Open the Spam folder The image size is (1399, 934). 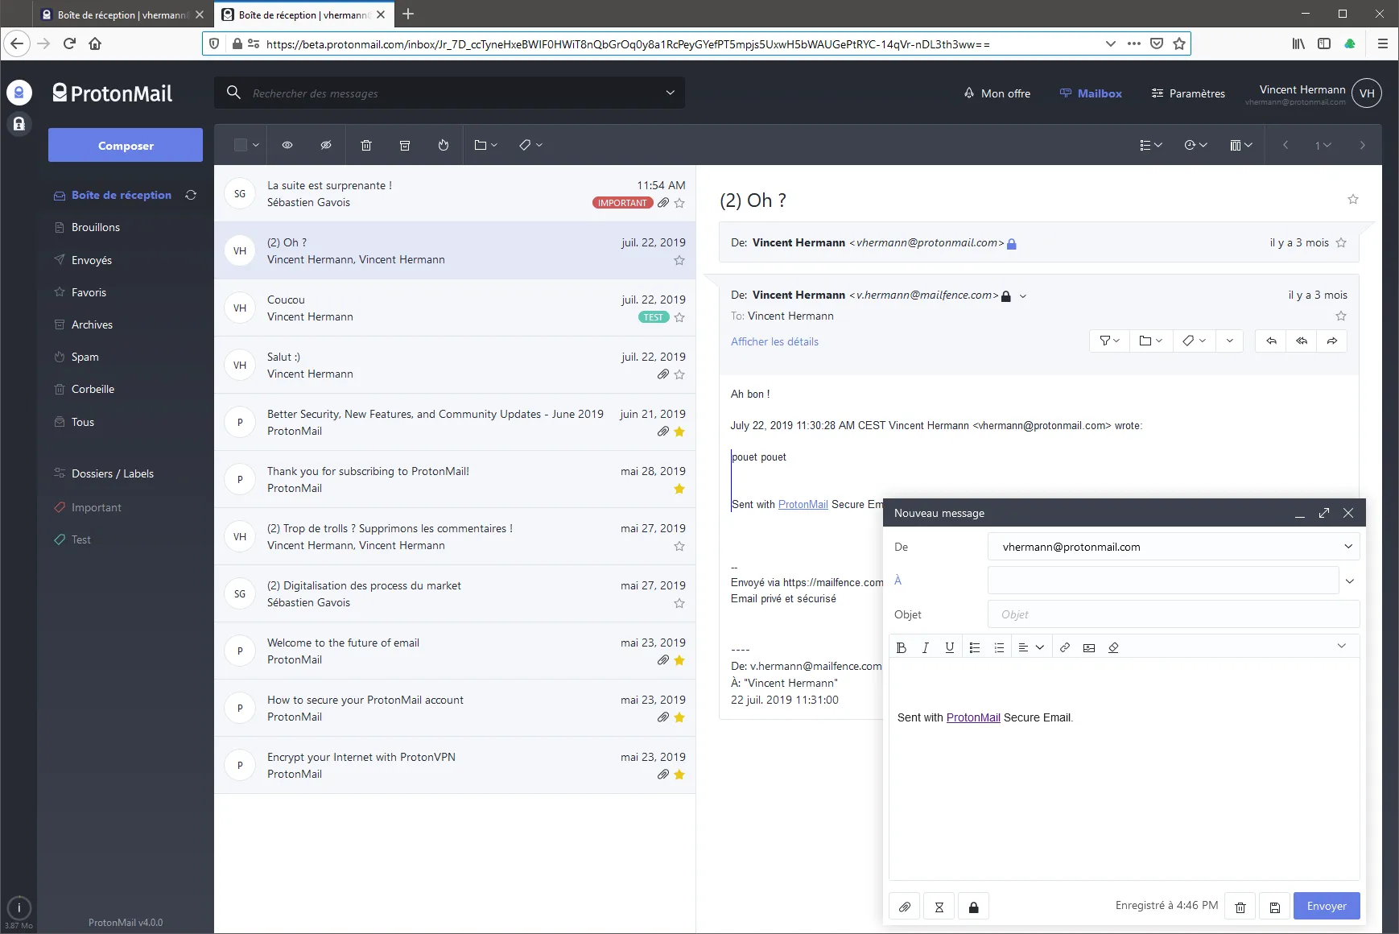tap(83, 357)
